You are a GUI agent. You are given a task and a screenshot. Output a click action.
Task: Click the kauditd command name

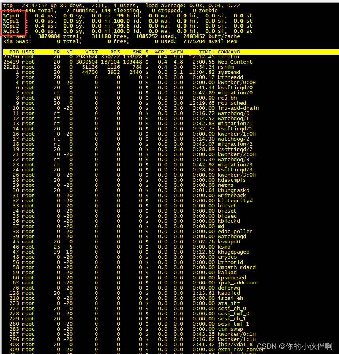[x=229, y=293]
